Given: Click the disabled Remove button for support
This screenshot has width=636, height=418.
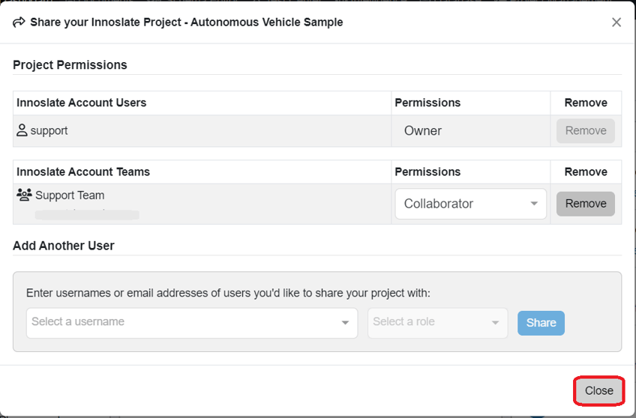Looking at the screenshot, I should click(585, 131).
